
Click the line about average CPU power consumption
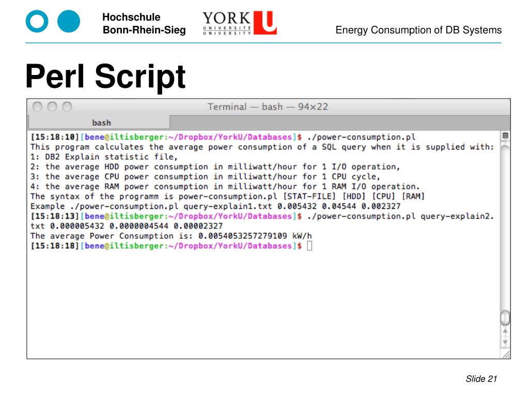(205, 177)
